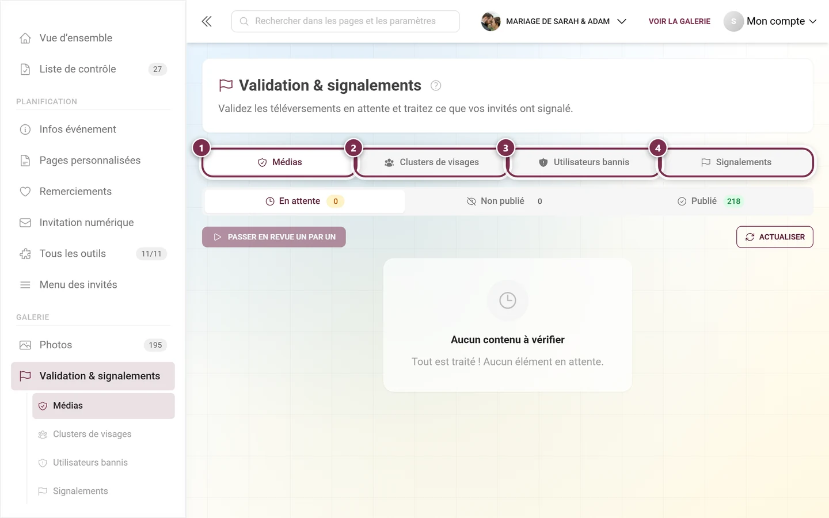Viewport: 829px width, 518px height.
Task: Click the page icon for Pages personnalisées
Action: (x=25, y=161)
